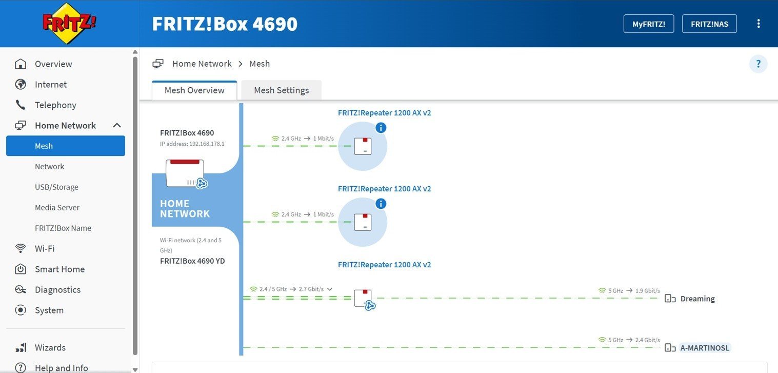The width and height of the screenshot is (778, 373).
Task: Click the second FRITZ!Repeater device icon
Action: tap(363, 222)
